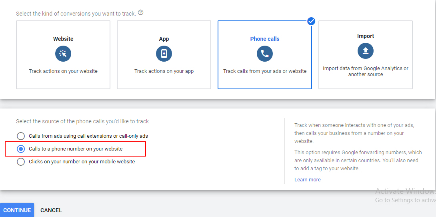436x217 pixels.
Task: Click the CANCEL button
Action: [x=51, y=210]
